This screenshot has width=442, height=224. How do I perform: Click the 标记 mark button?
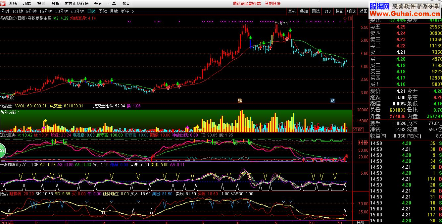339,11
